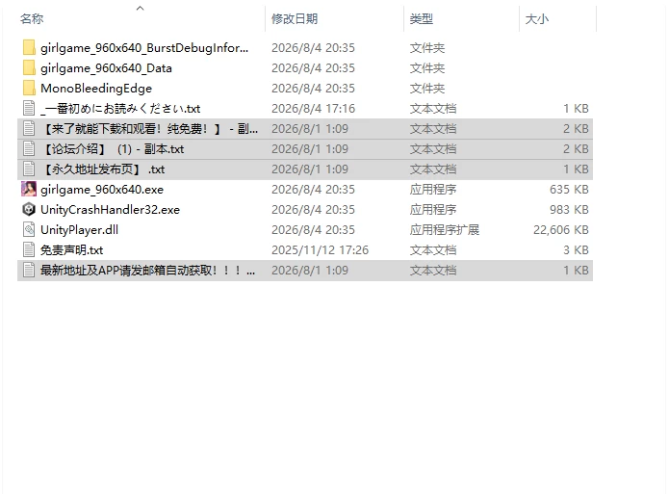
Task: Click 应用程序 type of UnityCrashHandler32.exe
Action: (432, 209)
